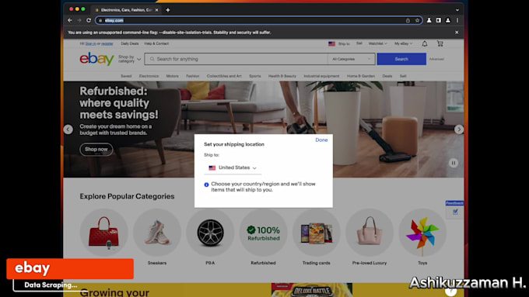529x297 pixels.
Task: Dismiss the unsupported flag warning bar
Action: coord(457,33)
